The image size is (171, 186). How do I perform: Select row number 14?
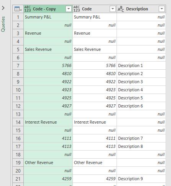click(18, 122)
